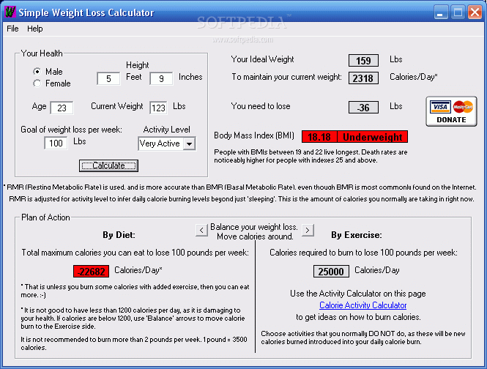Open the Calorie Activity Calculator link
This screenshot has width=487, height=369.
point(363,305)
